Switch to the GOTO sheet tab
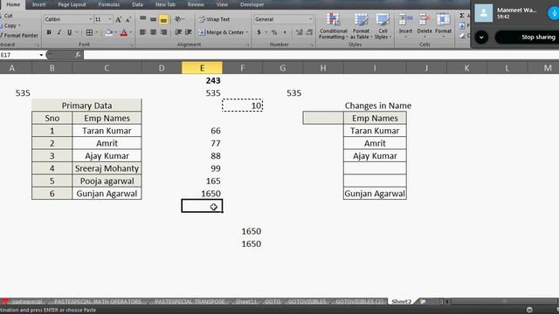This screenshot has height=314, width=559. [273, 302]
